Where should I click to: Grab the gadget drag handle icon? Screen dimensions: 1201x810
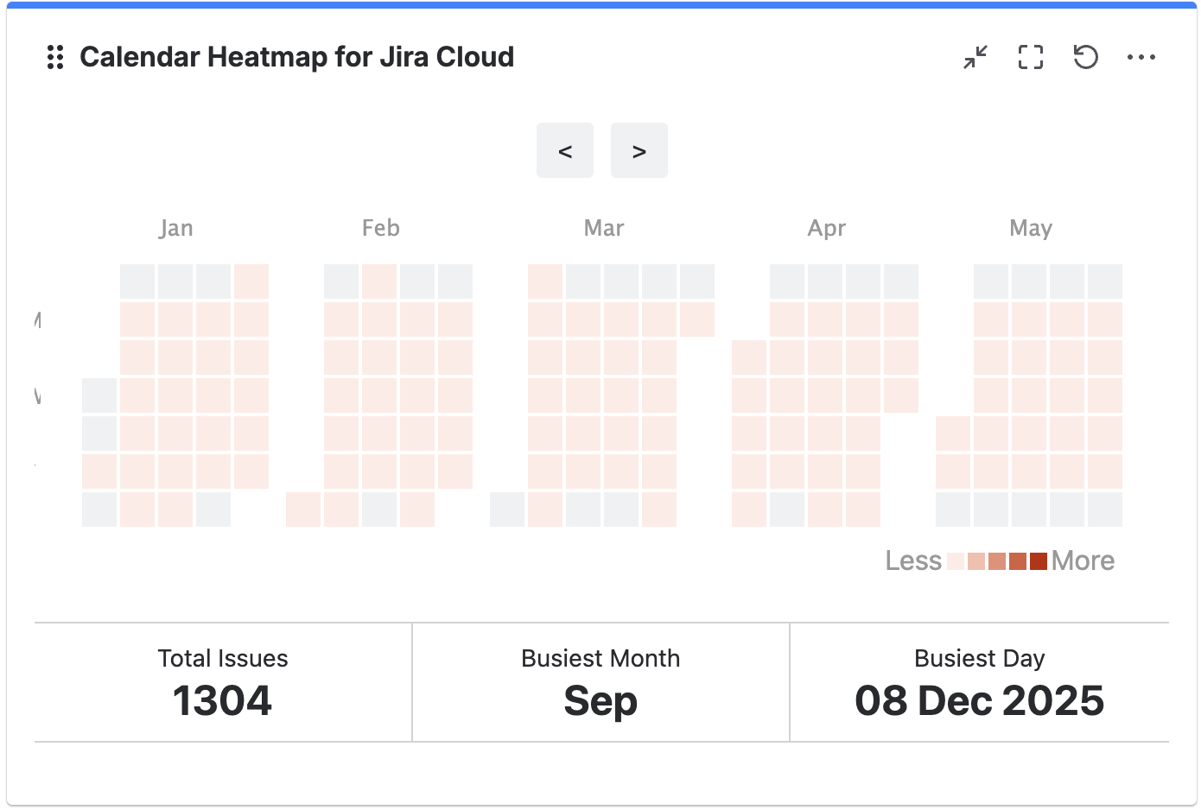point(55,57)
